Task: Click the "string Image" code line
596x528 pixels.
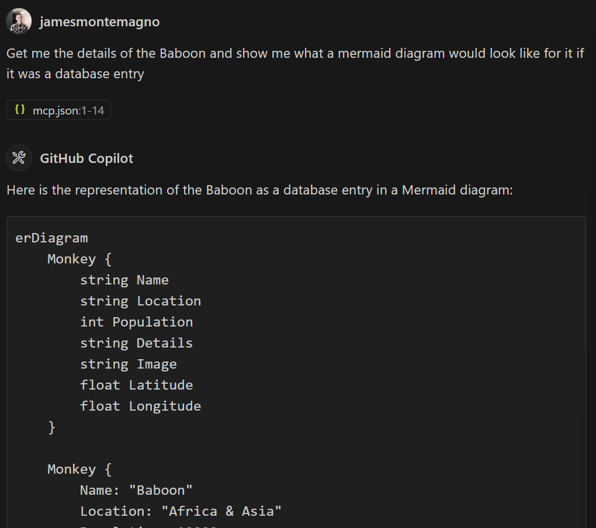Action: 129,364
